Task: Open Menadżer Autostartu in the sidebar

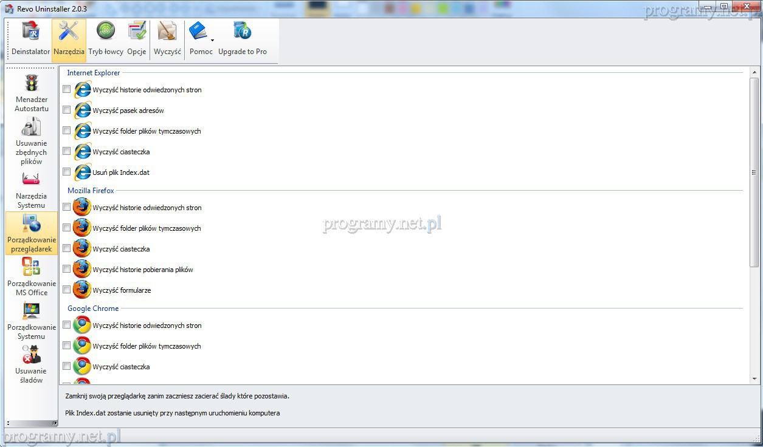Action: pyautogui.click(x=32, y=92)
